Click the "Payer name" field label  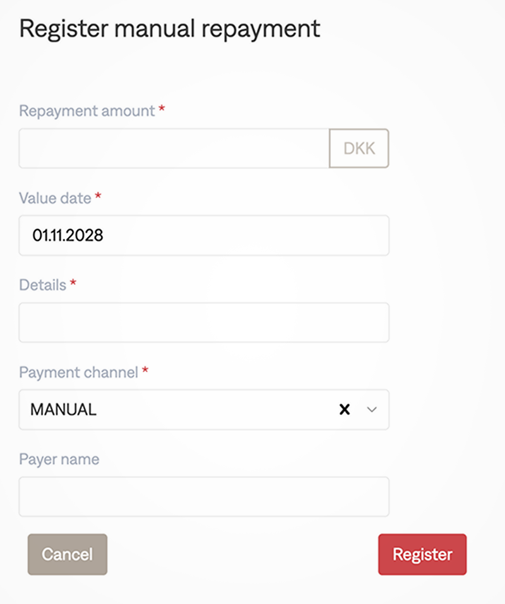[59, 459]
